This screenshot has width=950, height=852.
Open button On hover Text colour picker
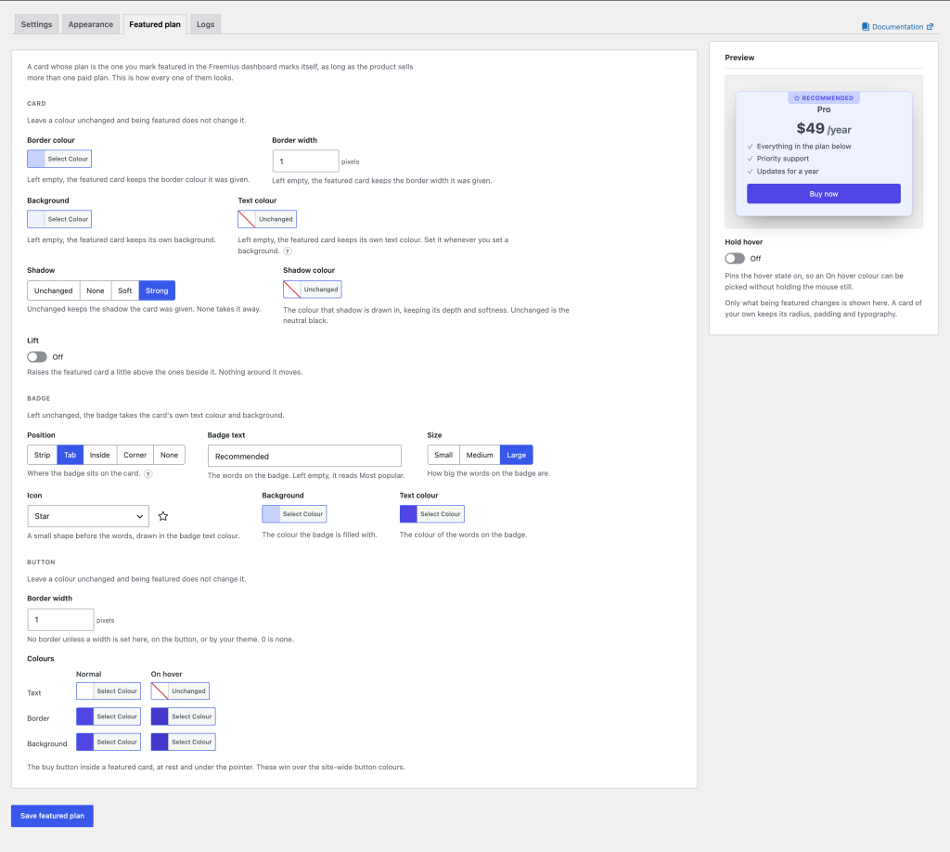click(x=180, y=691)
